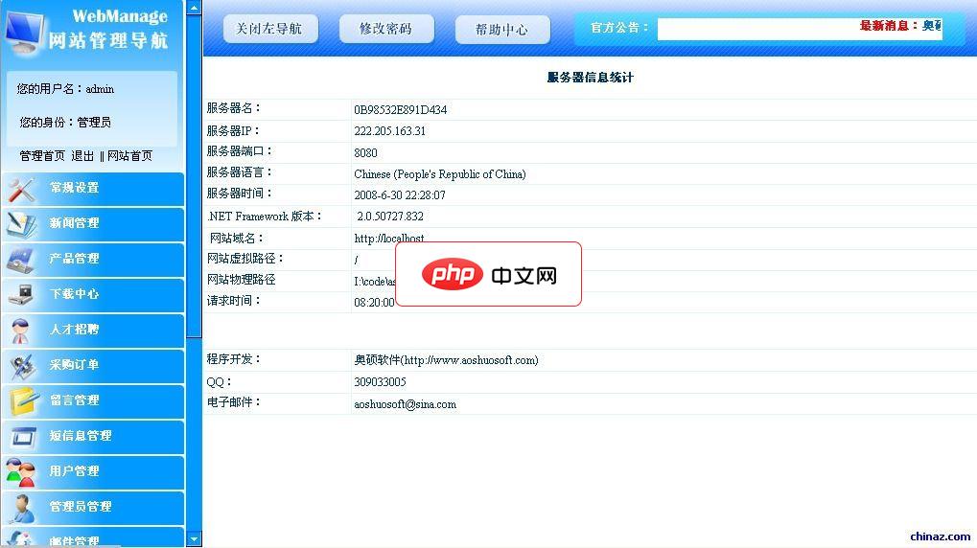Viewport: 977px width, 548px height.
Task: Open the 留言管理 menu section
Action: point(93,402)
